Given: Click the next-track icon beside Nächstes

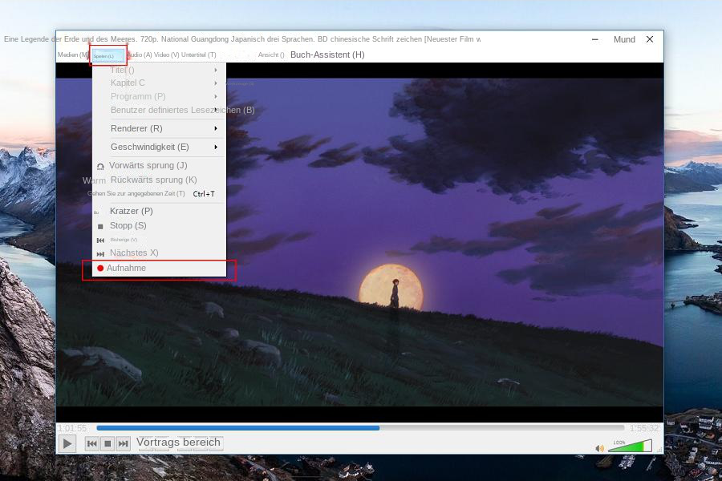Looking at the screenshot, I should click(x=100, y=253).
